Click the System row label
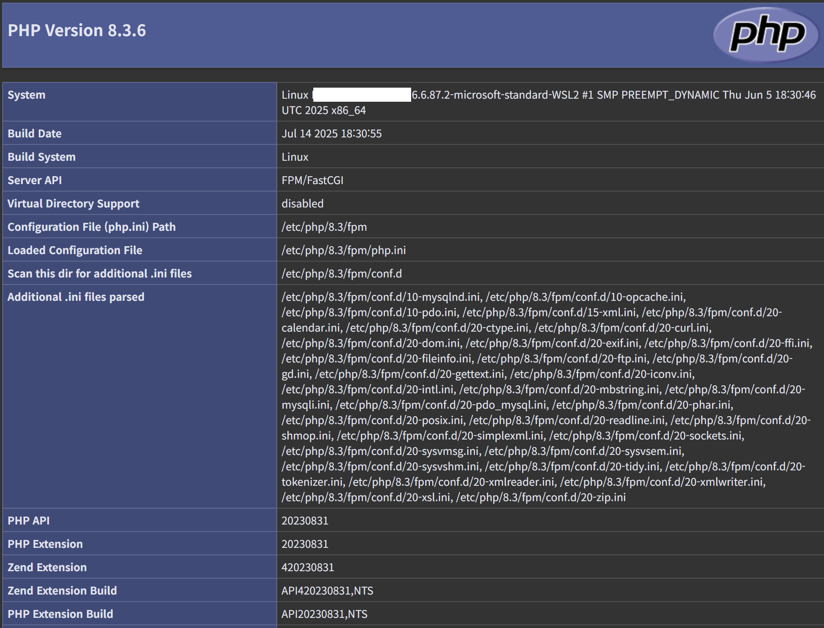The image size is (824, 628). (x=26, y=95)
